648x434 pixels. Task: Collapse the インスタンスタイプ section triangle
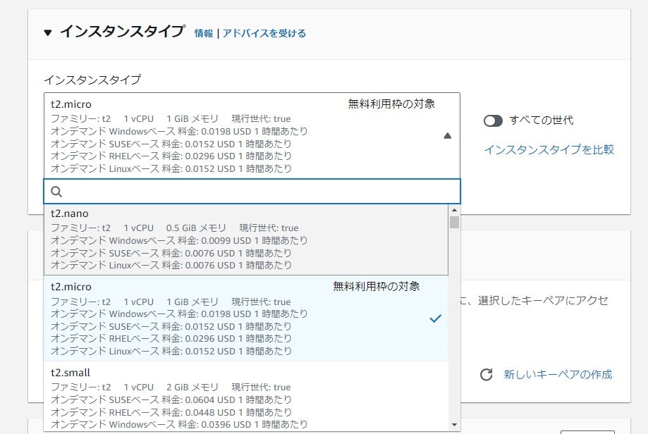tap(48, 32)
